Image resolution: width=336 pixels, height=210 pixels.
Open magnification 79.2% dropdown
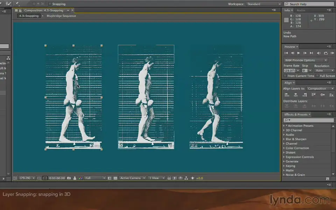(27, 178)
